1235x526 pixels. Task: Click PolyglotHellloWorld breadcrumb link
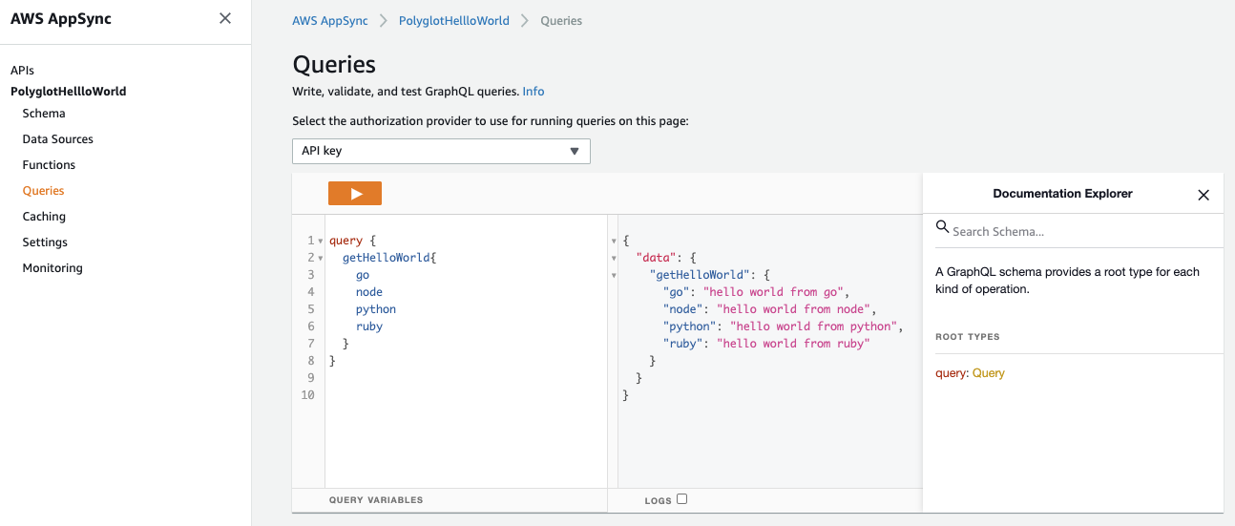pos(454,21)
